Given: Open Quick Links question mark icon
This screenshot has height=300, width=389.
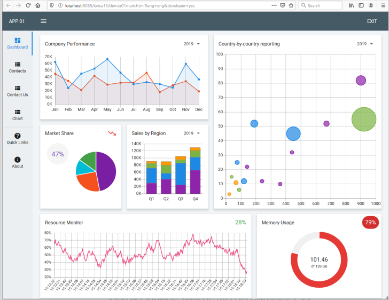Looking at the screenshot, I should (x=18, y=136).
